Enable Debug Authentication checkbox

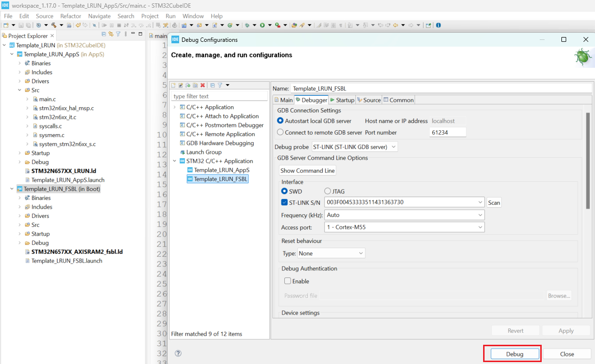point(288,281)
